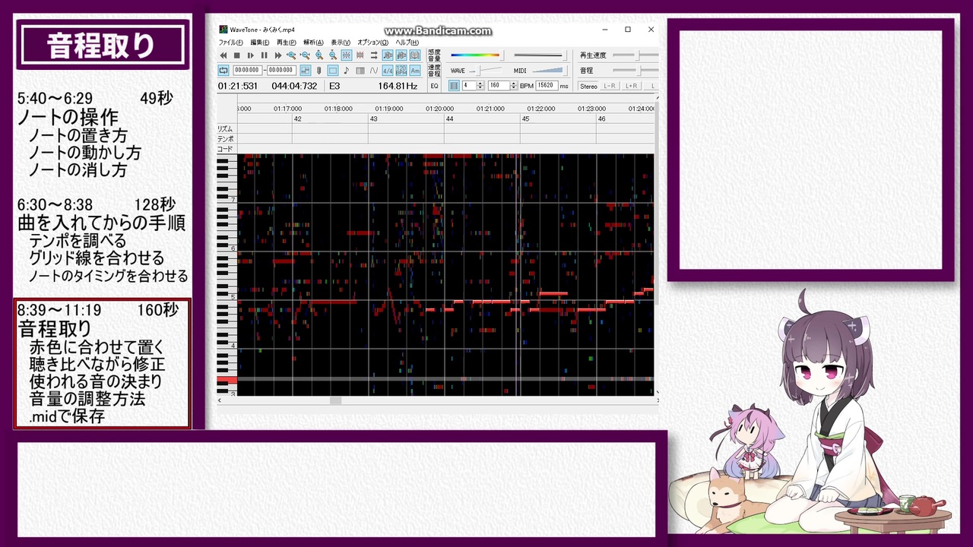Open the 編集(E) menu
This screenshot has height=547, width=973.
click(260, 43)
